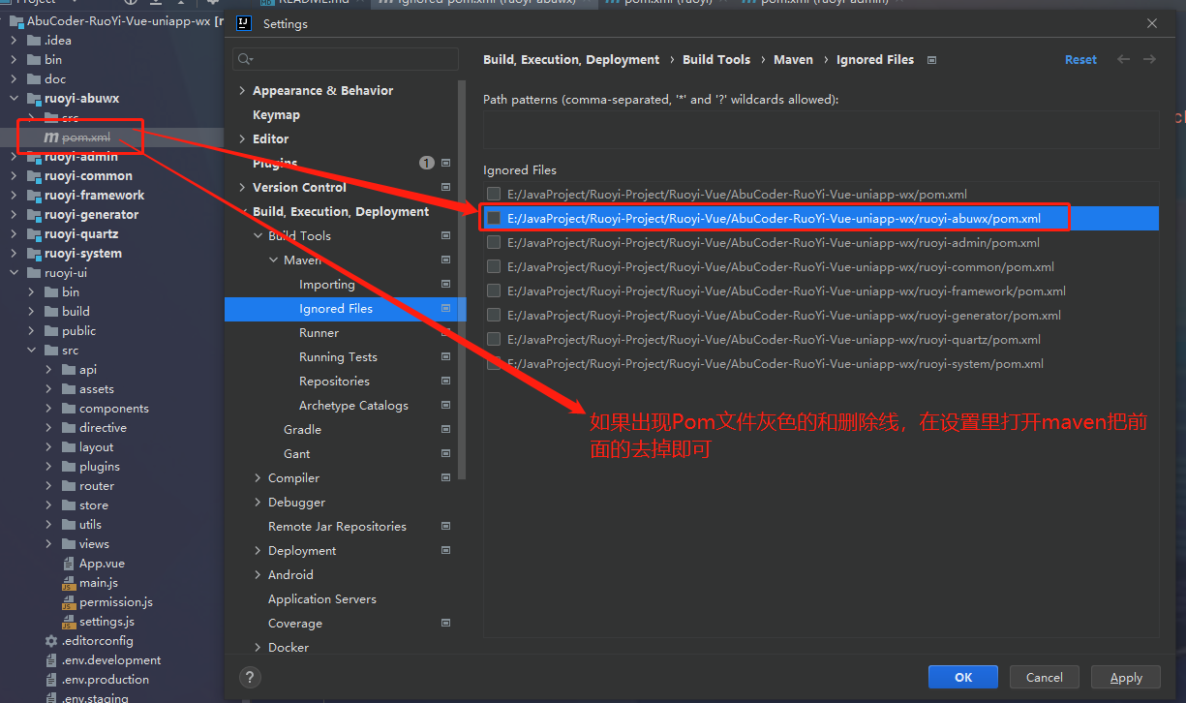Toggle the ruoyi-quartz/pom.xml checkbox

click(x=495, y=339)
